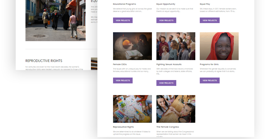Open the street scene photo in back page
Viewport: 270px width, 139px height.
55,21
